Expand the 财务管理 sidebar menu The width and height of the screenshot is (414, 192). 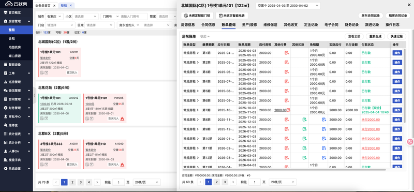17,108
